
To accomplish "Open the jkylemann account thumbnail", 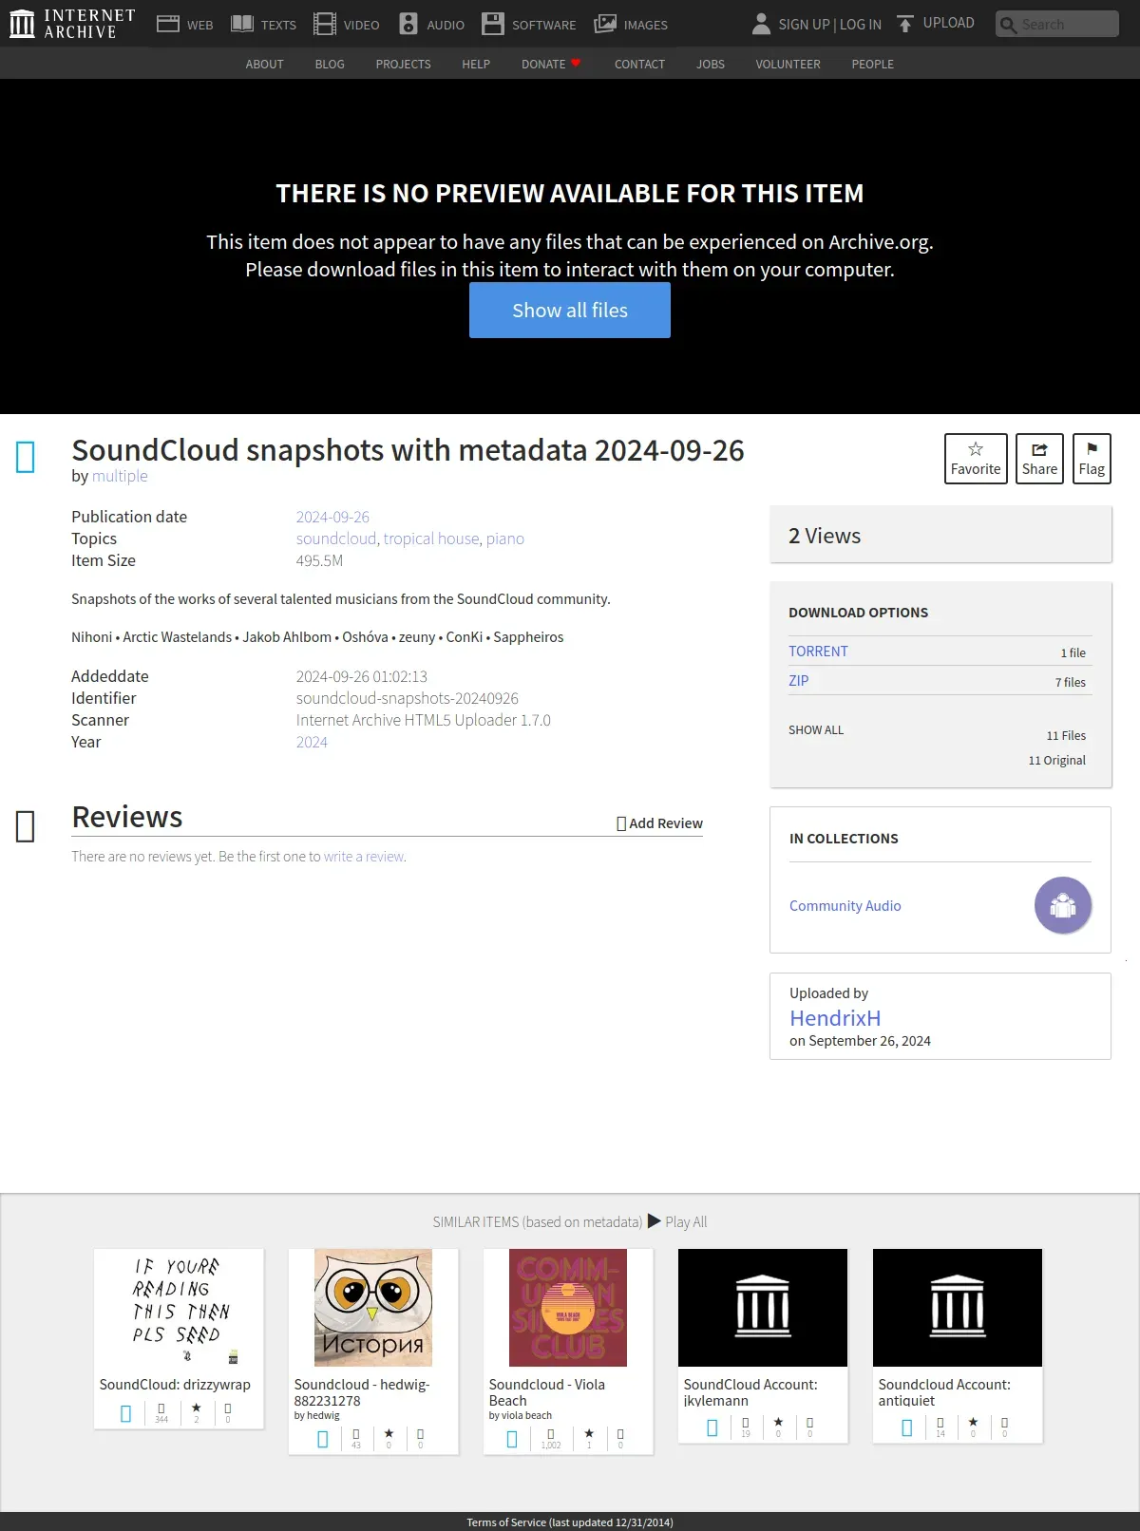I will pyautogui.click(x=763, y=1308).
